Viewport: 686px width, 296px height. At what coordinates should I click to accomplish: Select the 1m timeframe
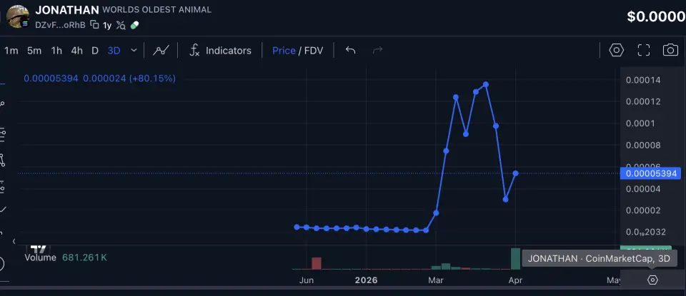(11, 51)
